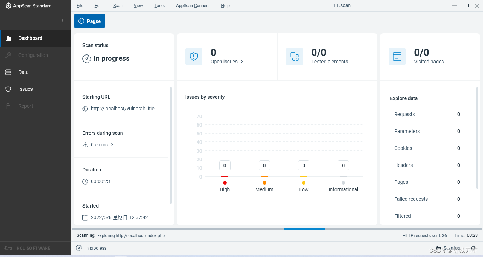The height and width of the screenshot is (257, 483).
Task: Click the 00:00:23 duration value
Action: tap(100, 181)
